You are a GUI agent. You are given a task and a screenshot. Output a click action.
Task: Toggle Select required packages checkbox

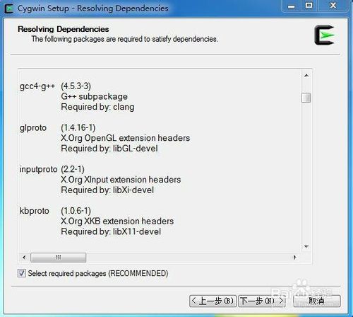[x=22, y=273]
